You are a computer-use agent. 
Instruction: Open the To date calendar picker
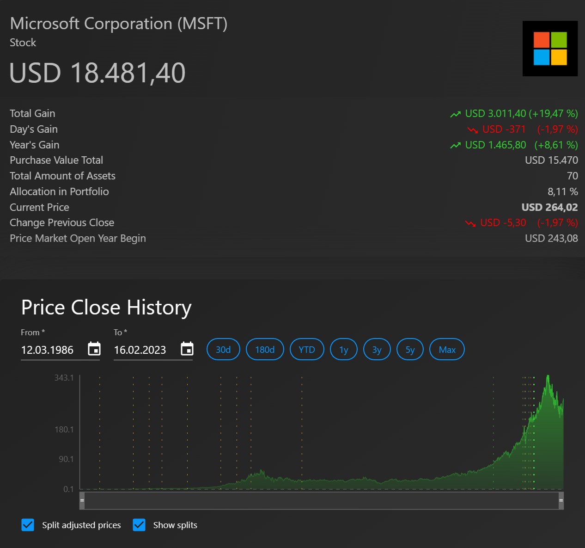tap(187, 349)
